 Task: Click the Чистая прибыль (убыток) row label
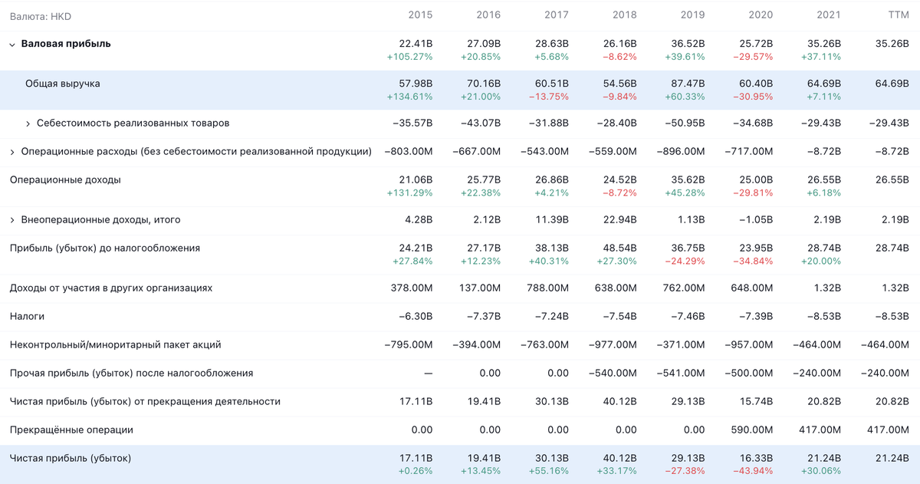[71, 459]
